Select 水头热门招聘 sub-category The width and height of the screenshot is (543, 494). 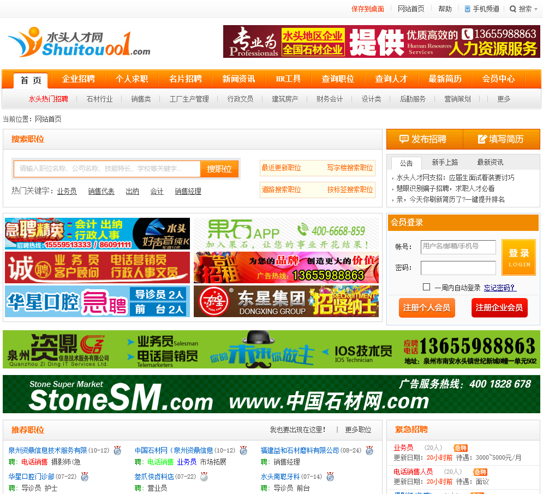pyautogui.click(x=48, y=99)
